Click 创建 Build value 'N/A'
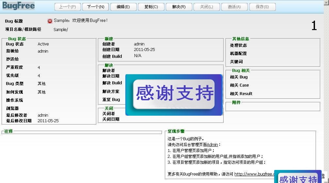 pyautogui.click(x=138, y=56)
